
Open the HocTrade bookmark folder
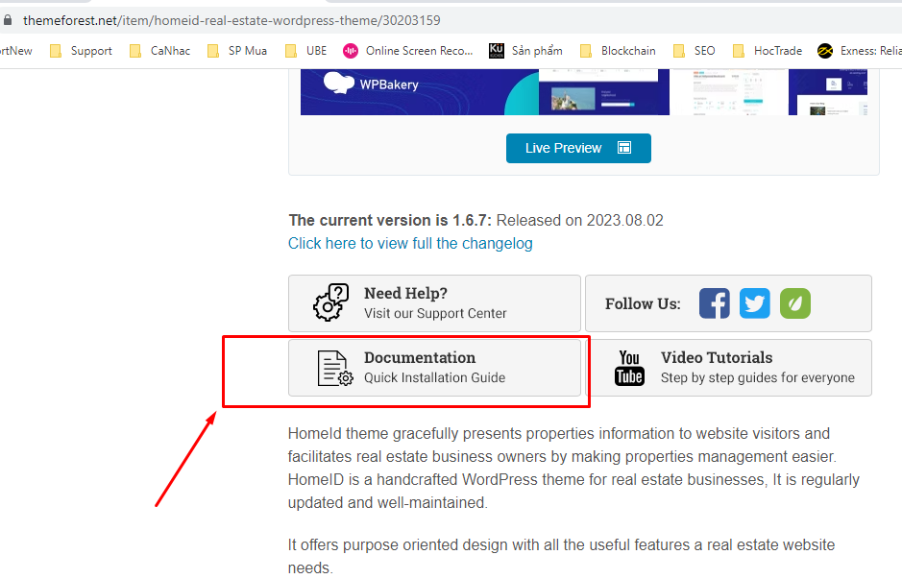(767, 51)
